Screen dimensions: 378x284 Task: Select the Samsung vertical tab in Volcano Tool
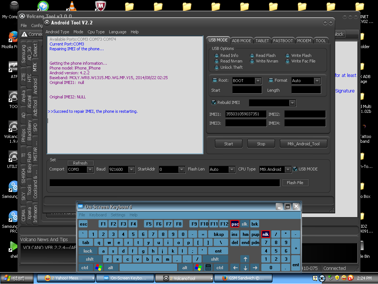click(x=23, y=54)
